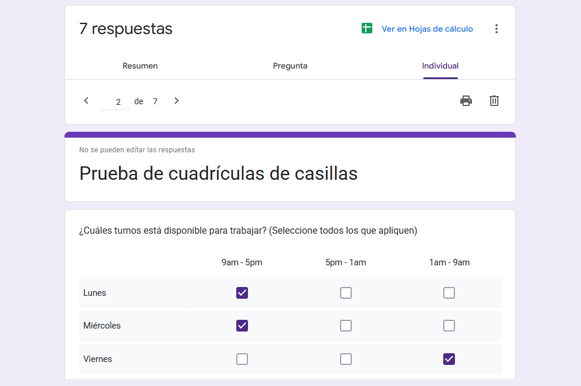581x386 pixels.
Task: Toggle Viernes 5pm - 1am checkbox
Action: tap(346, 359)
